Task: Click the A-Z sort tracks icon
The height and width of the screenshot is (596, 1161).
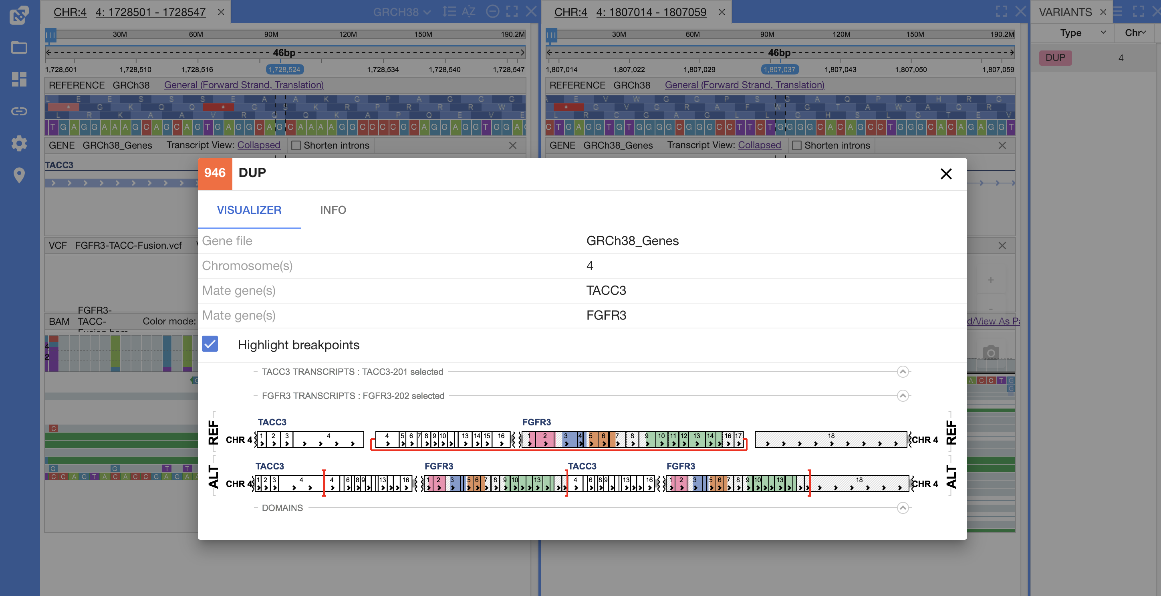Action: 469,12
